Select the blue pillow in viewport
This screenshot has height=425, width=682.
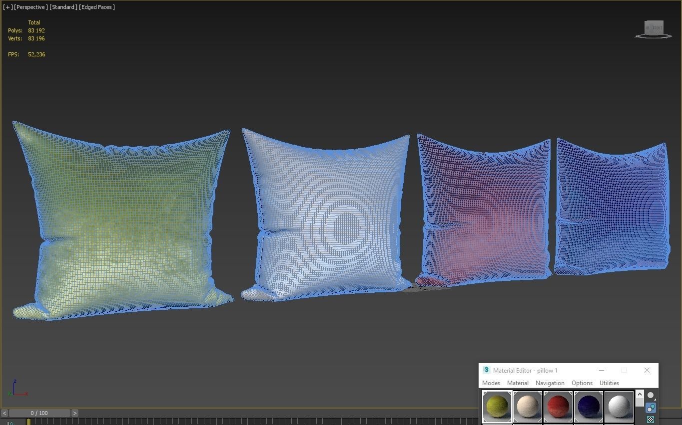[x=612, y=207]
